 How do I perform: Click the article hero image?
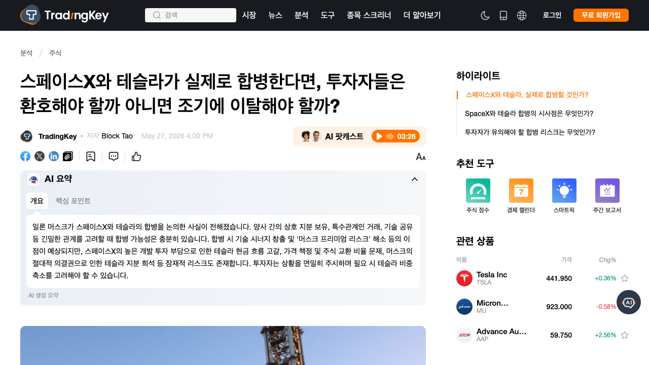(223, 345)
